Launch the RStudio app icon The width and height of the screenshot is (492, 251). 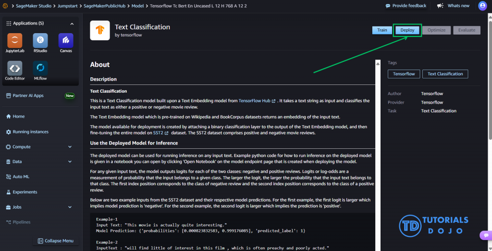tap(40, 40)
